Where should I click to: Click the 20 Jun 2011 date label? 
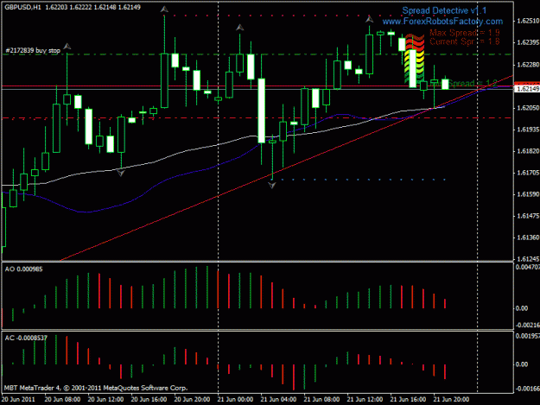pyautogui.click(x=18, y=400)
